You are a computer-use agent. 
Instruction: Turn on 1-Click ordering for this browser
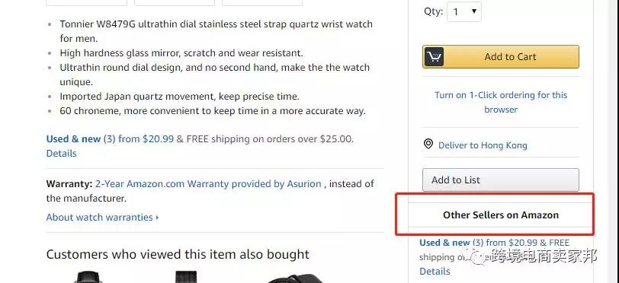(x=501, y=102)
